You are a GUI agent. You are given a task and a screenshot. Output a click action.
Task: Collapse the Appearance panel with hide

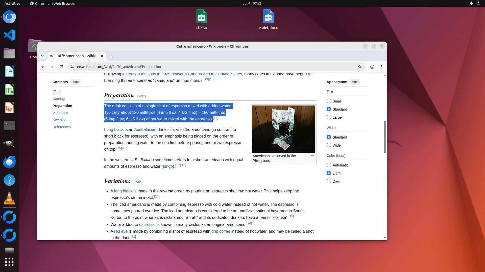[x=354, y=82]
